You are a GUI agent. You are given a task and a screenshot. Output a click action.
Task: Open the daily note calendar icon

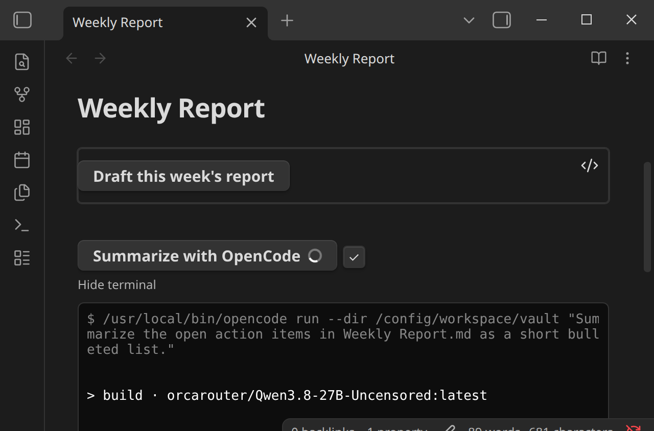[x=22, y=160]
